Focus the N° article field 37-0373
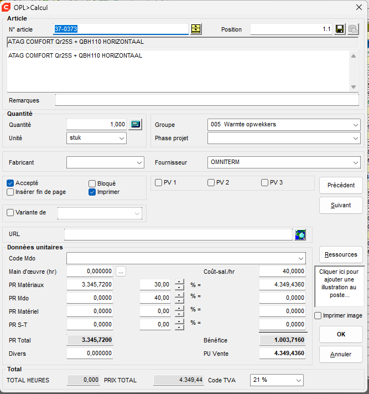 click(x=121, y=29)
